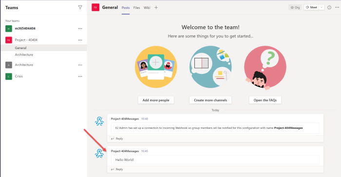Open more options for Project - 40404 team
This screenshot has height=177, width=341.
[x=80, y=40]
